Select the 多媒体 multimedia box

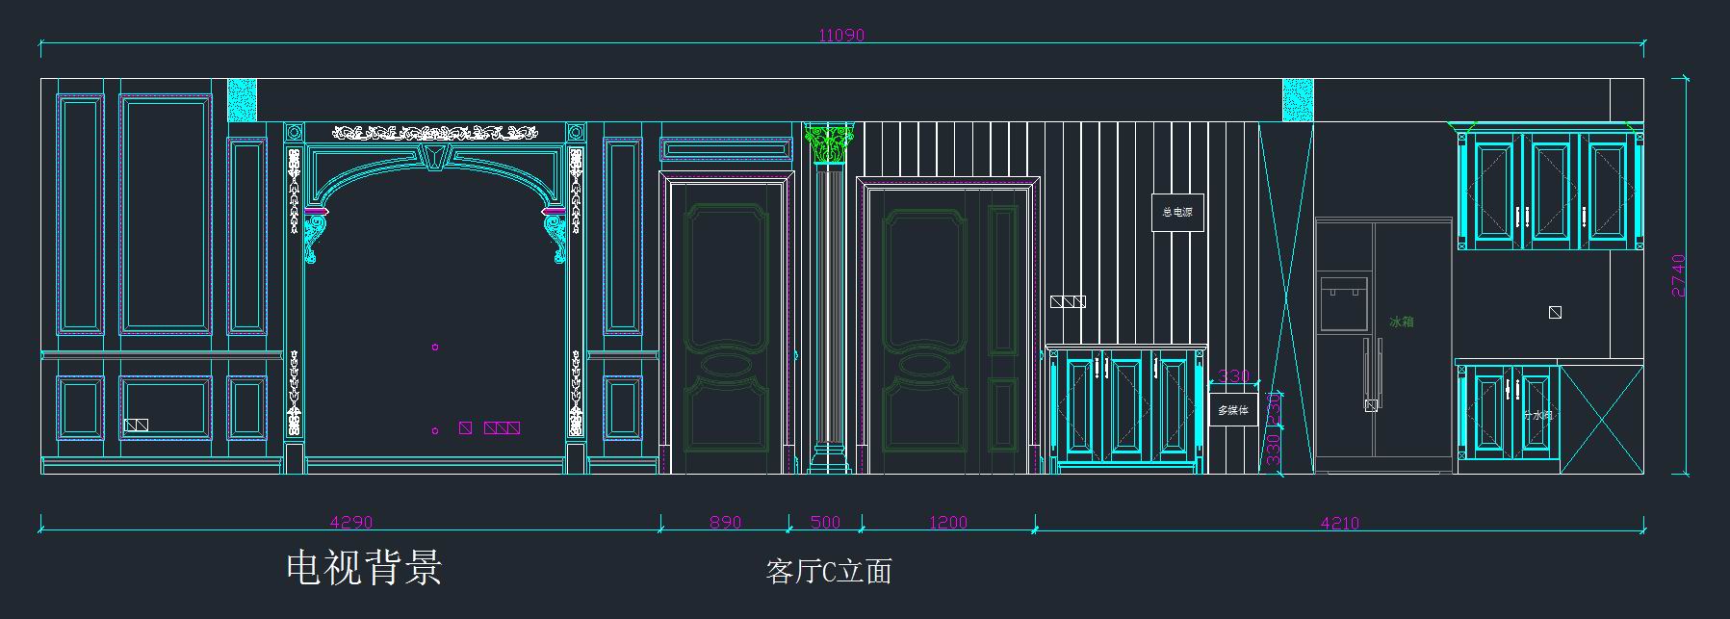pos(1232,410)
